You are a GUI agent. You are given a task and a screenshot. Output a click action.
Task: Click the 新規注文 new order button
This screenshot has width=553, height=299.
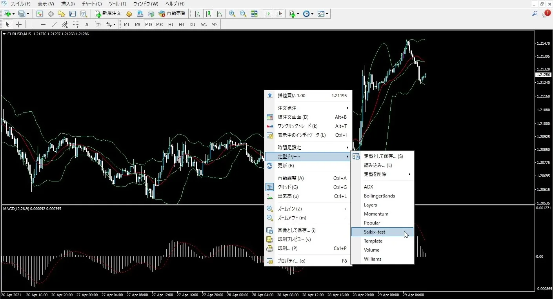click(x=108, y=14)
